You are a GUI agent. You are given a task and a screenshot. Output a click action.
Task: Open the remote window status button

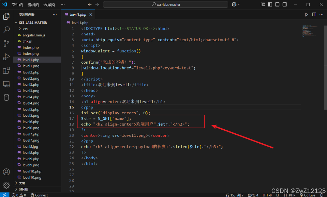coord(4,195)
